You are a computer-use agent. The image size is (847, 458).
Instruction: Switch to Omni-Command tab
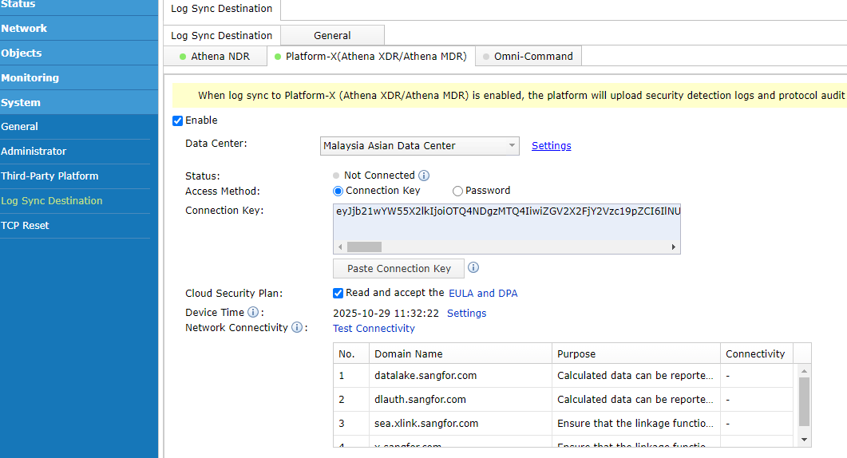(528, 56)
